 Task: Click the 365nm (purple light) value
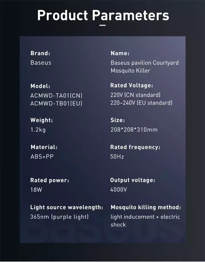pyautogui.click(x=59, y=217)
